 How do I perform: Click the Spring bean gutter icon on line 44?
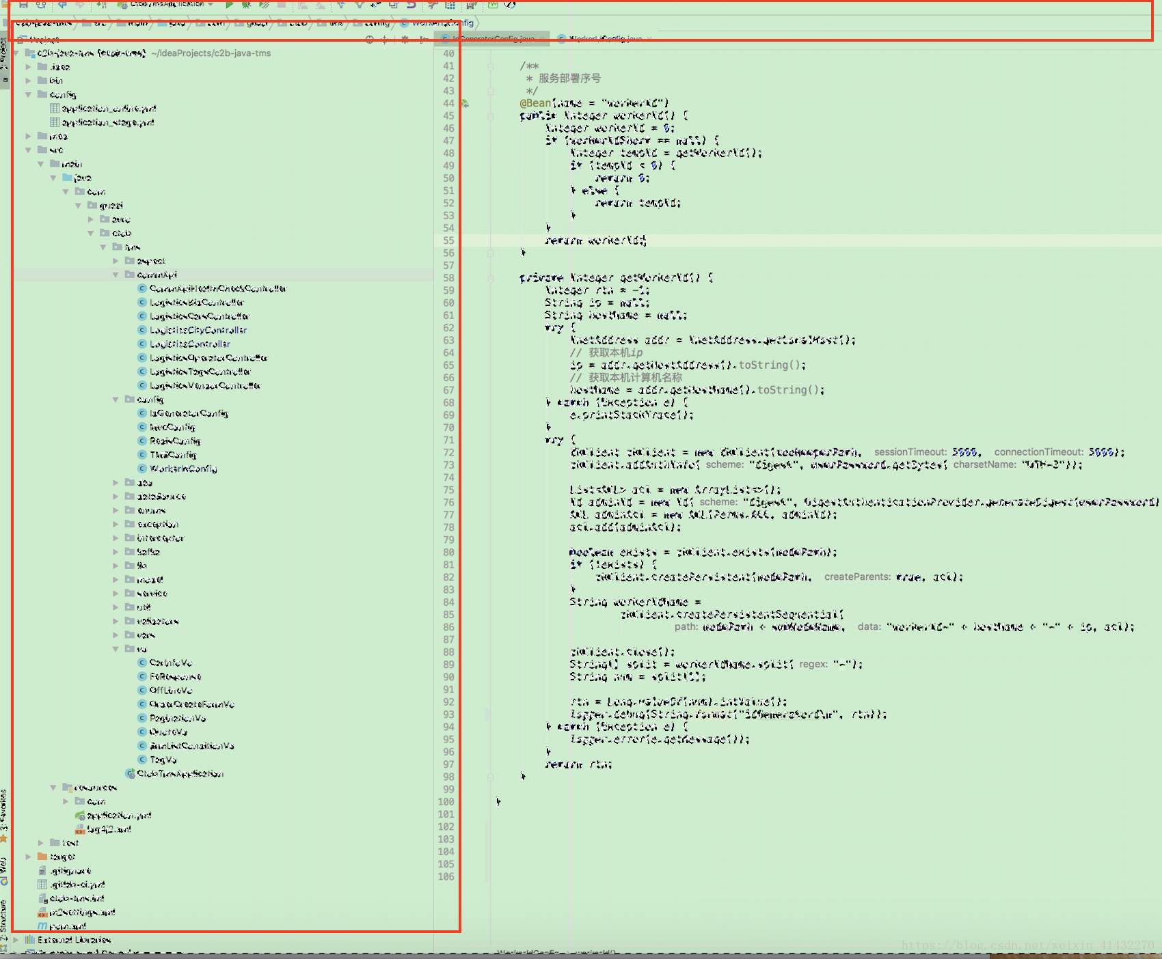[465, 104]
